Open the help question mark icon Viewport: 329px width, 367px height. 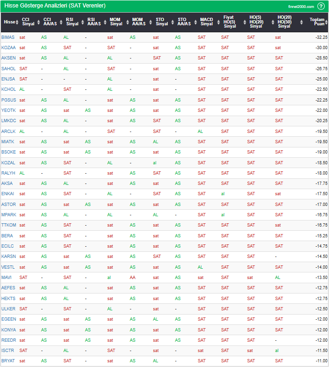click(x=321, y=6)
